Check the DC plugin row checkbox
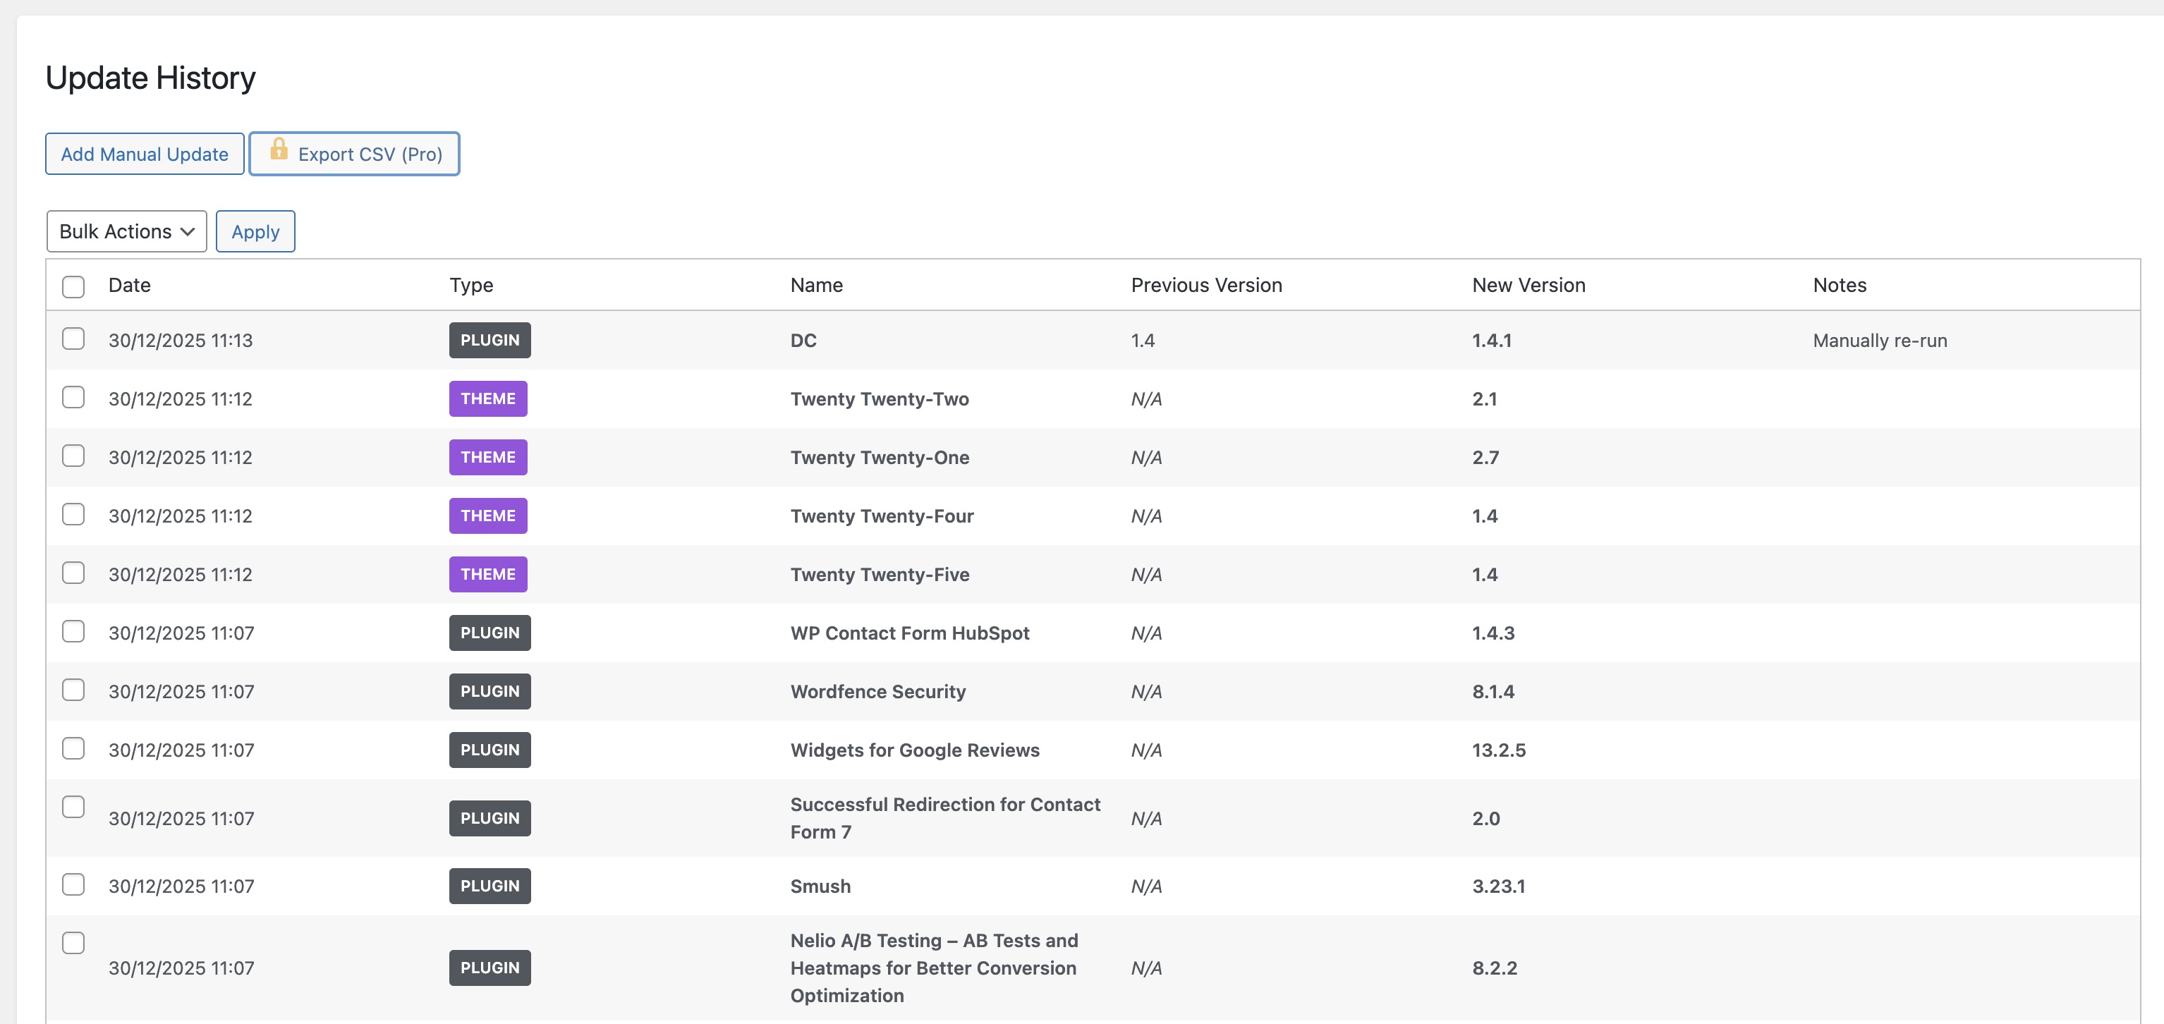The image size is (2164, 1024). click(x=74, y=339)
